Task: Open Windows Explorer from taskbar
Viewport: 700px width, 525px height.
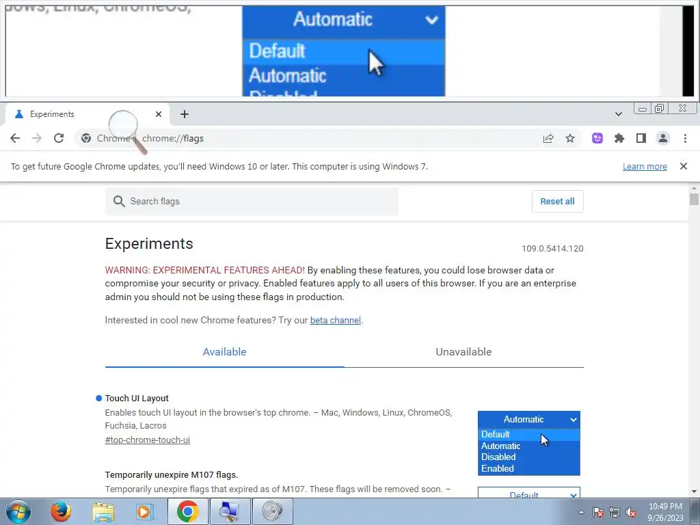Action: [x=103, y=511]
